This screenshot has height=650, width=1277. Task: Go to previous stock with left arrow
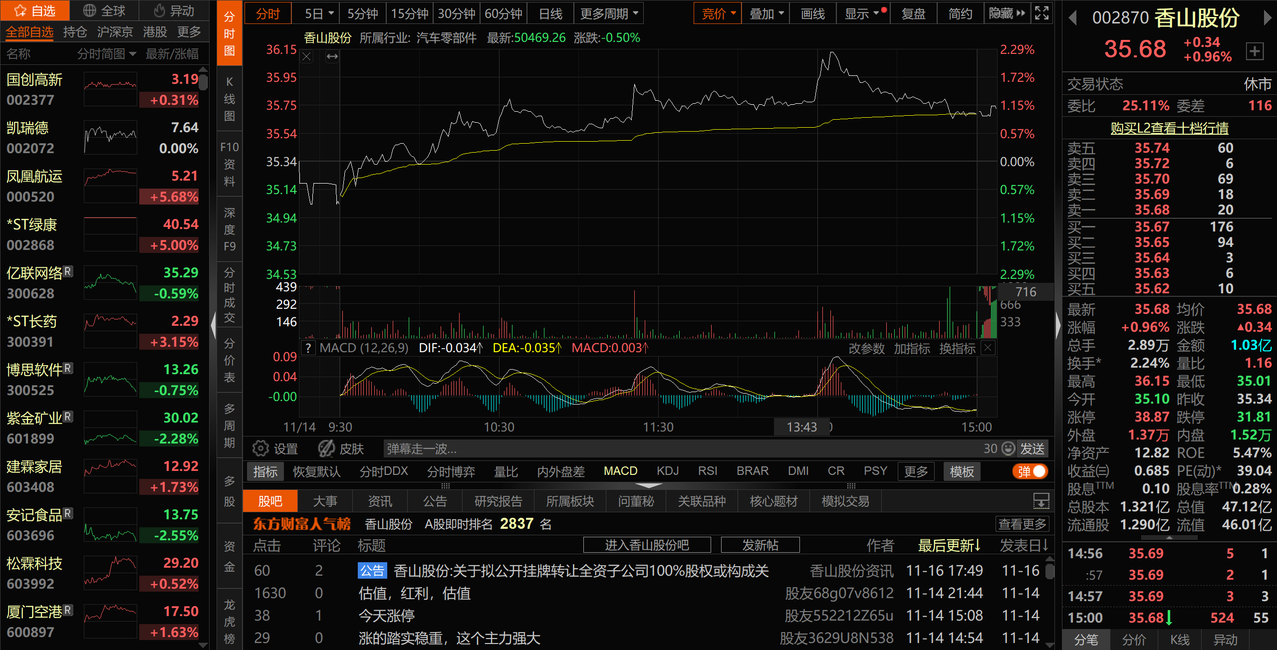pos(1072,18)
